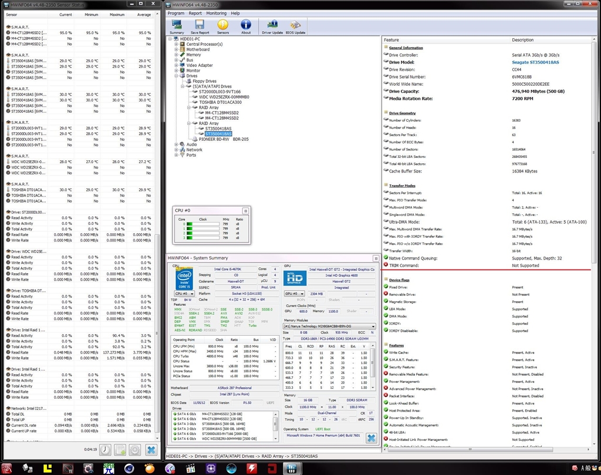Open sensor settings gear icon

[135, 450]
